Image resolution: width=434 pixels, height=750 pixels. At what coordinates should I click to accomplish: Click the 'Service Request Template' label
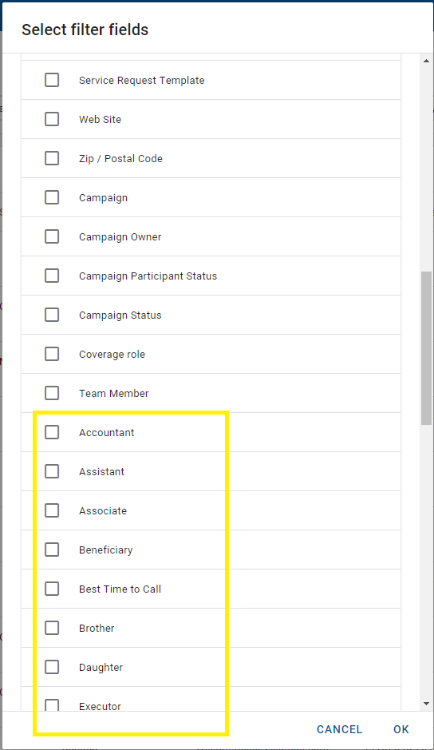(141, 81)
